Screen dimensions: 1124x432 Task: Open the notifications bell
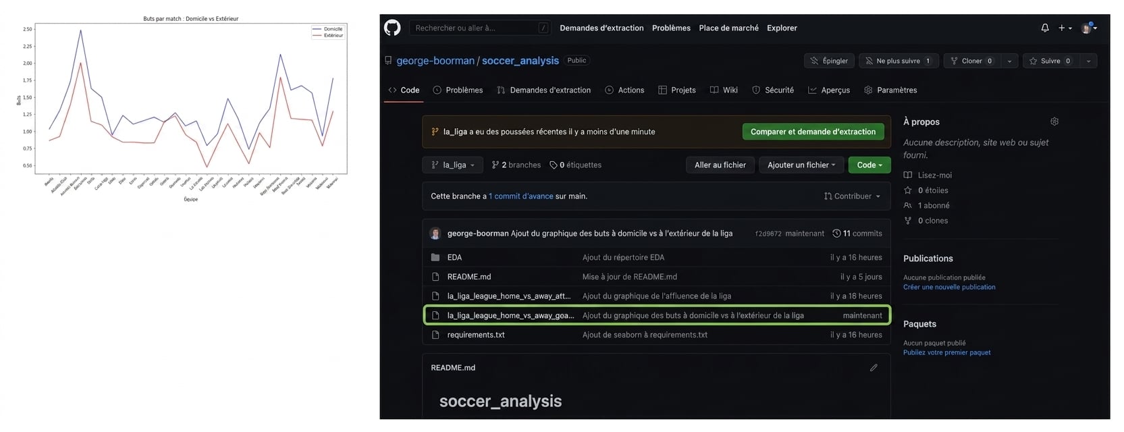coord(1045,28)
